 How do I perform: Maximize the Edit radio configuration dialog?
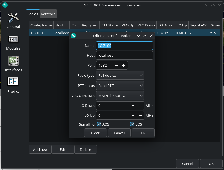[145, 36]
